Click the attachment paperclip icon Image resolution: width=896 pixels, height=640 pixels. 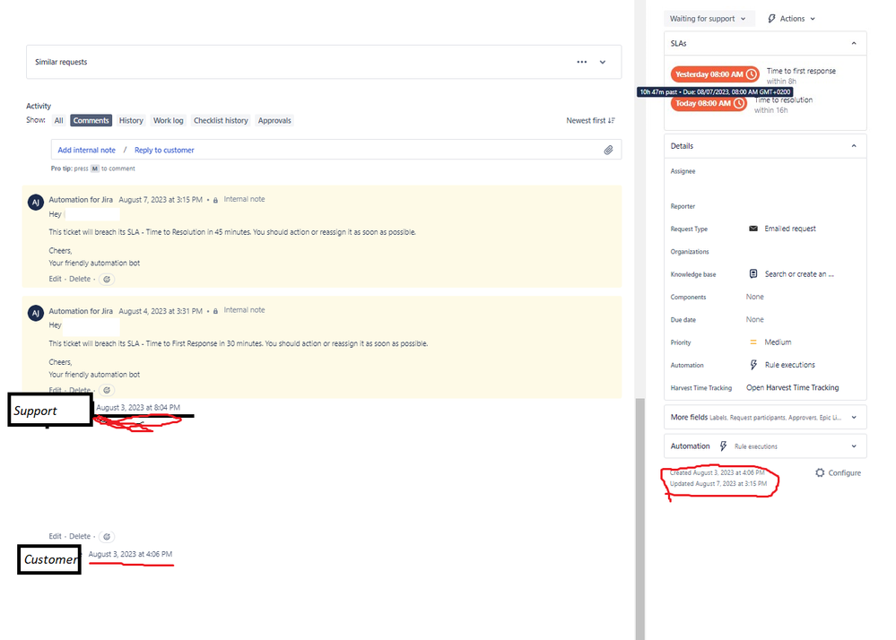[609, 151]
